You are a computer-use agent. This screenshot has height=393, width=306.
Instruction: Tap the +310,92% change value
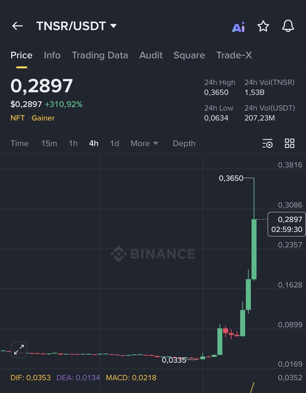coord(64,104)
